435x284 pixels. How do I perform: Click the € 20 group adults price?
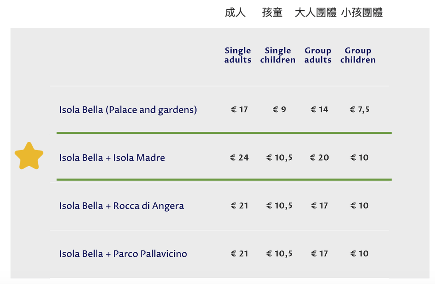pos(319,158)
